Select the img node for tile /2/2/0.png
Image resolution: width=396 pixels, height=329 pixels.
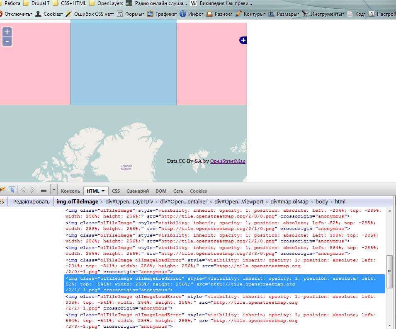[x=222, y=238]
